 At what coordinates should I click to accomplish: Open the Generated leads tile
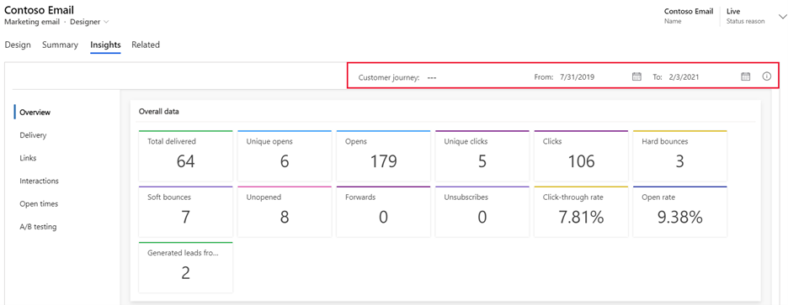(x=186, y=267)
